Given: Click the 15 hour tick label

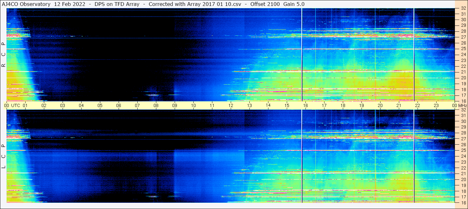Looking at the screenshot, I should coord(287,105).
